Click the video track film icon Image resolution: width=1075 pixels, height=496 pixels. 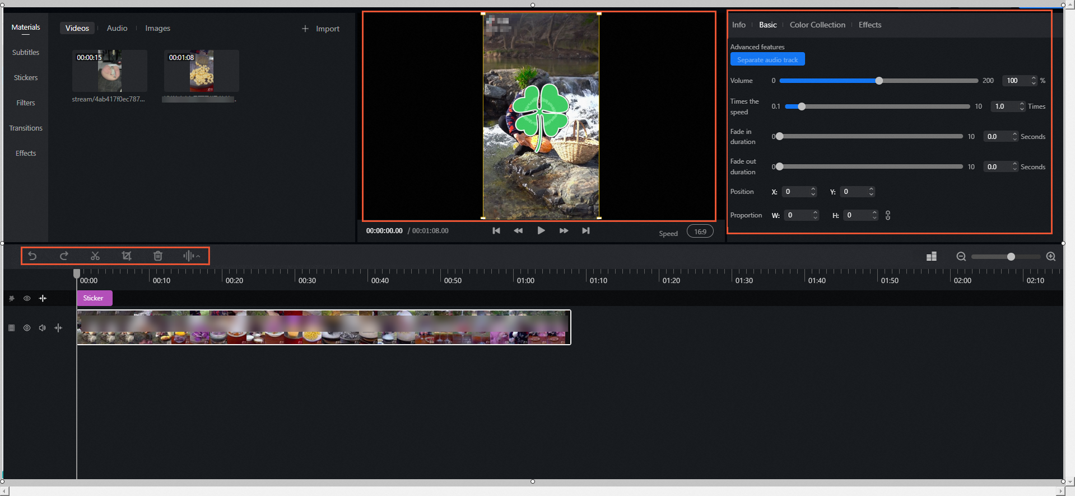12,328
